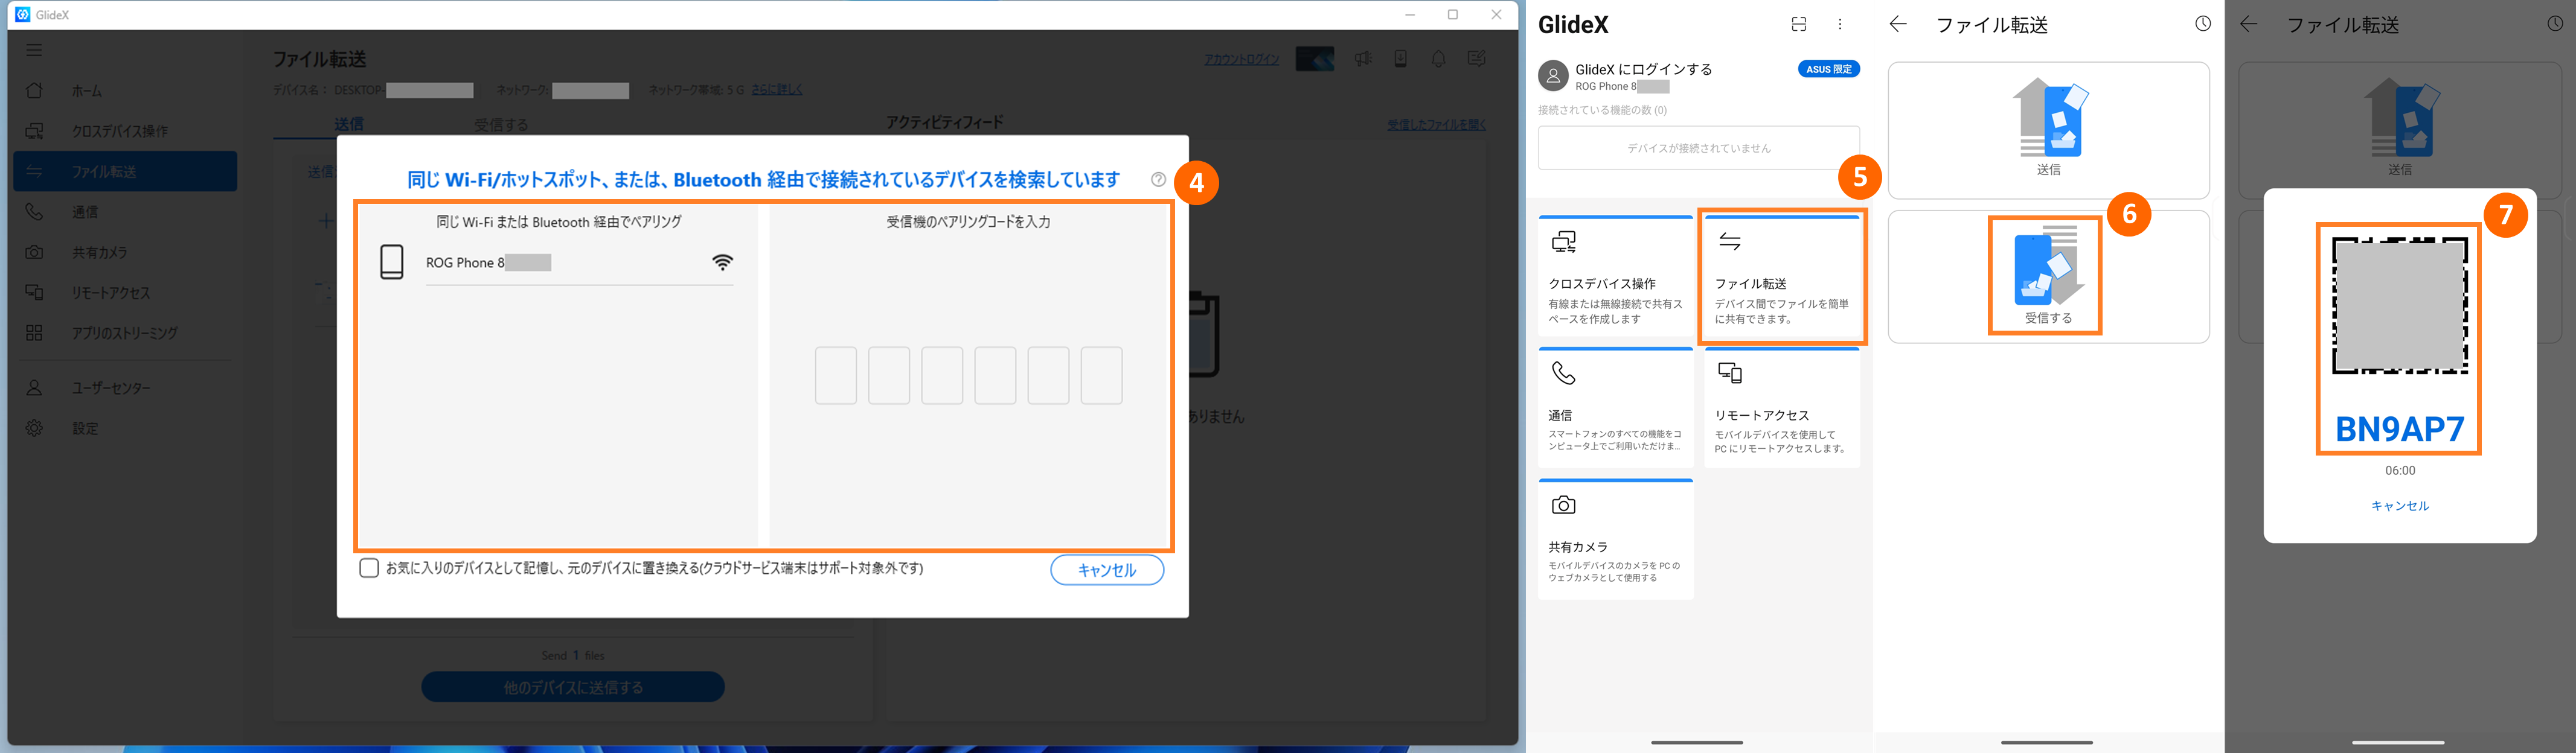The image size is (2576, 753).
Task: Open the ホーム sidebar item
Action: tap(87, 91)
